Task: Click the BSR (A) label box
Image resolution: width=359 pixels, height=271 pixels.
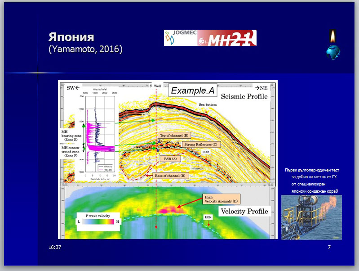Action: coord(170,158)
